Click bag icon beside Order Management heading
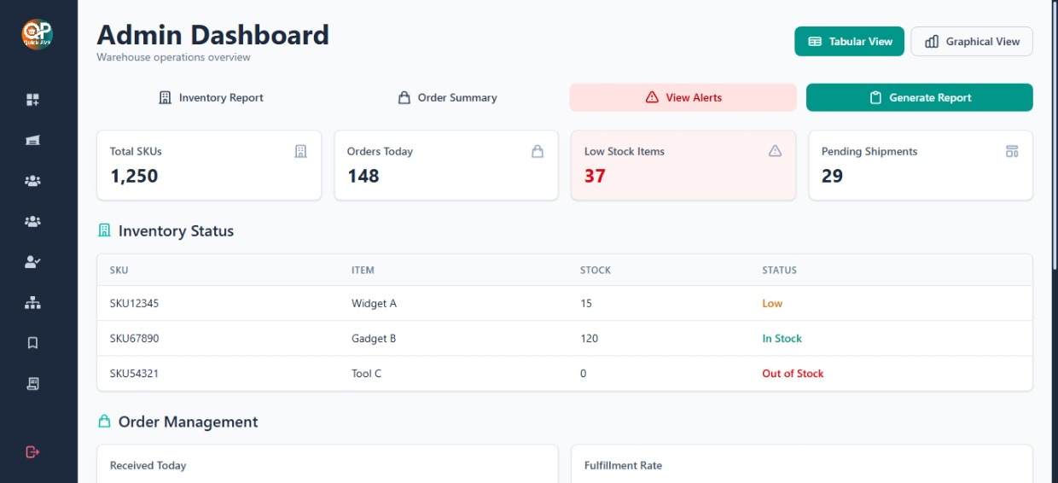The width and height of the screenshot is (1058, 483). click(105, 422)
